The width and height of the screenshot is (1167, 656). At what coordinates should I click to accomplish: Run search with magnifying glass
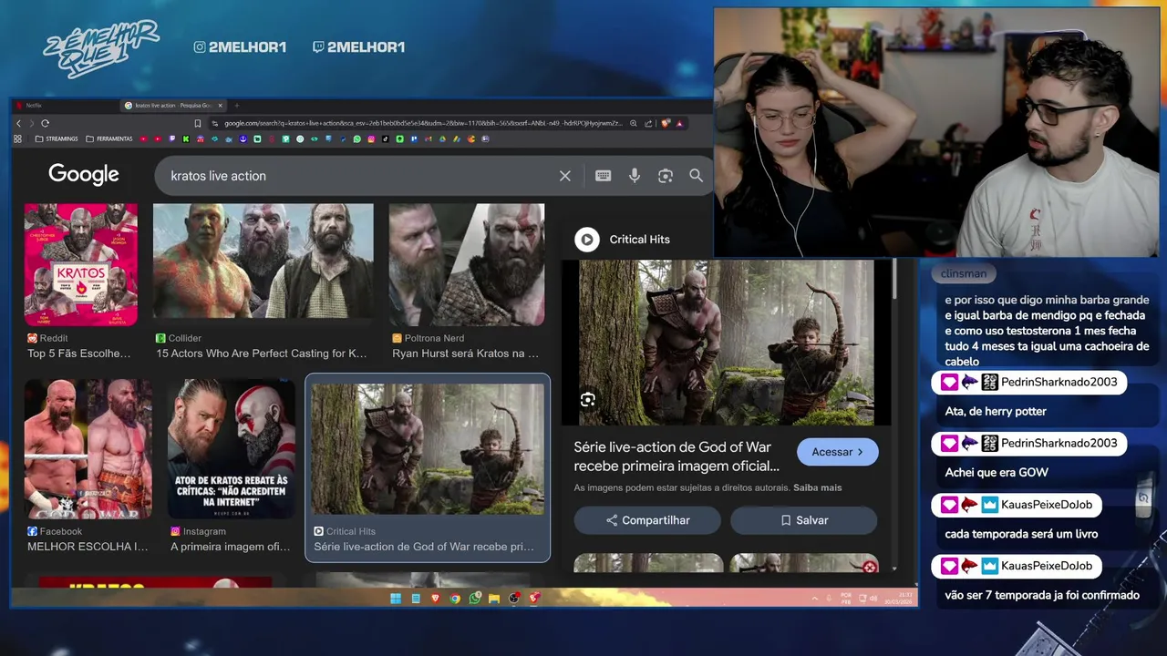pyautogui.click(x=697, y=176)
